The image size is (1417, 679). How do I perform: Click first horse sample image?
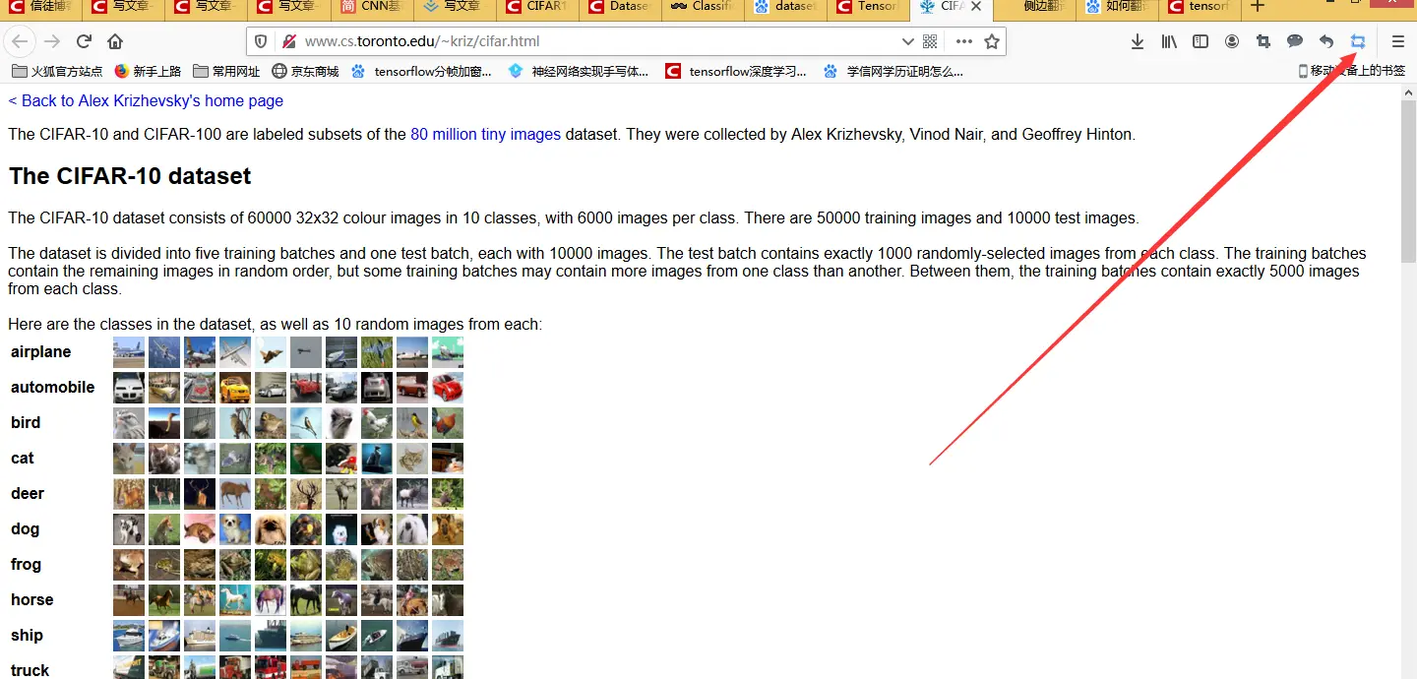point(129,600)
